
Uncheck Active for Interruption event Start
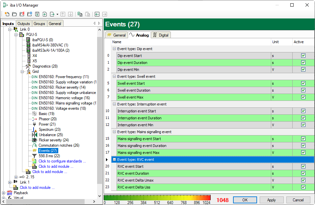(303, 111)
